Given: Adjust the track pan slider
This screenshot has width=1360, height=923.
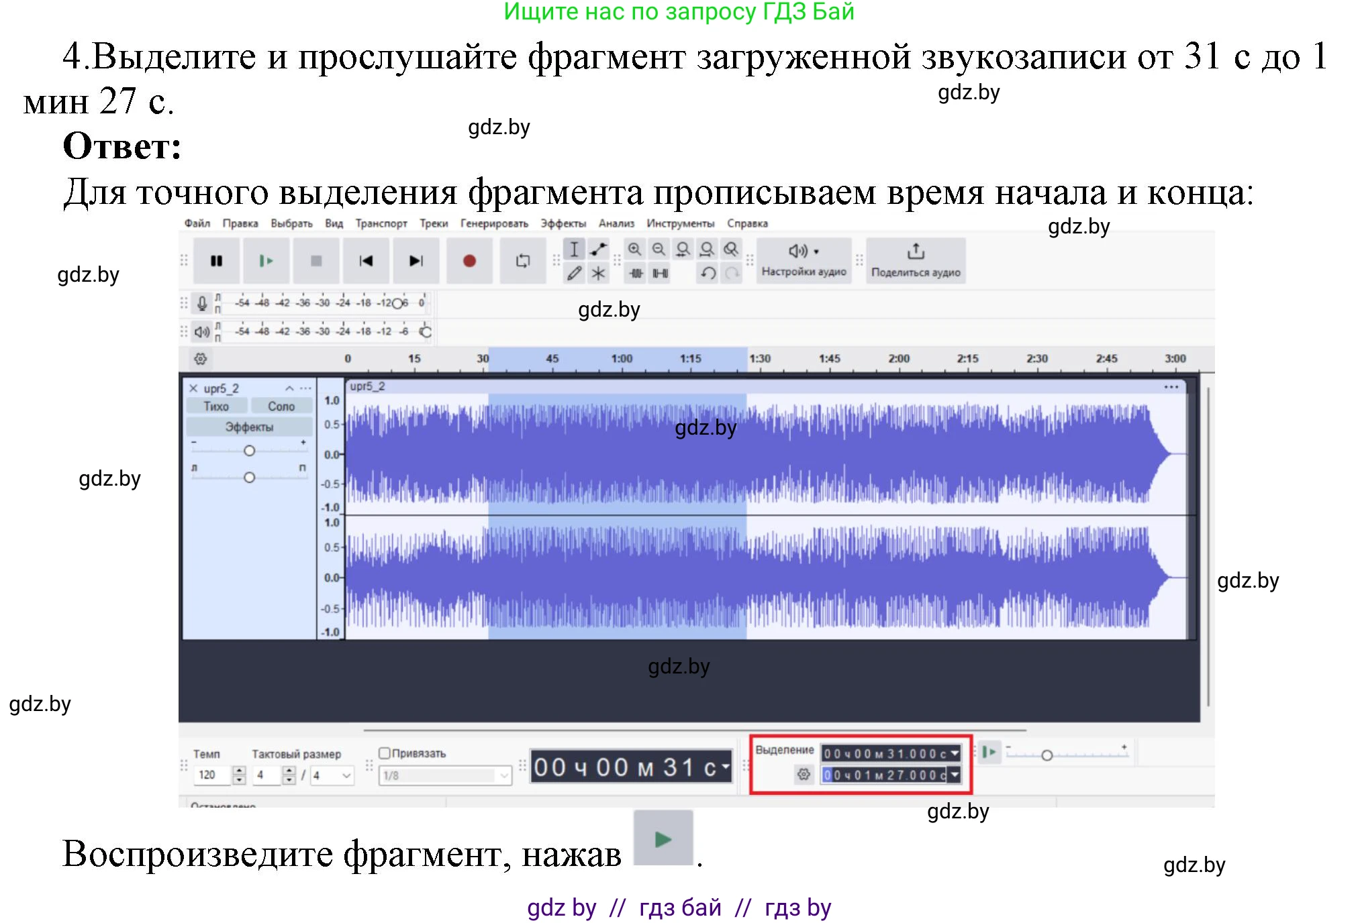Looking at the screenshot, I should point(250,478).
